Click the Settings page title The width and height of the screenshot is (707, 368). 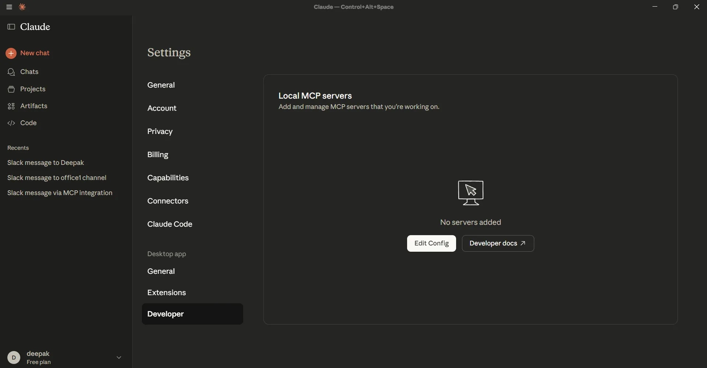pos(169,53)
